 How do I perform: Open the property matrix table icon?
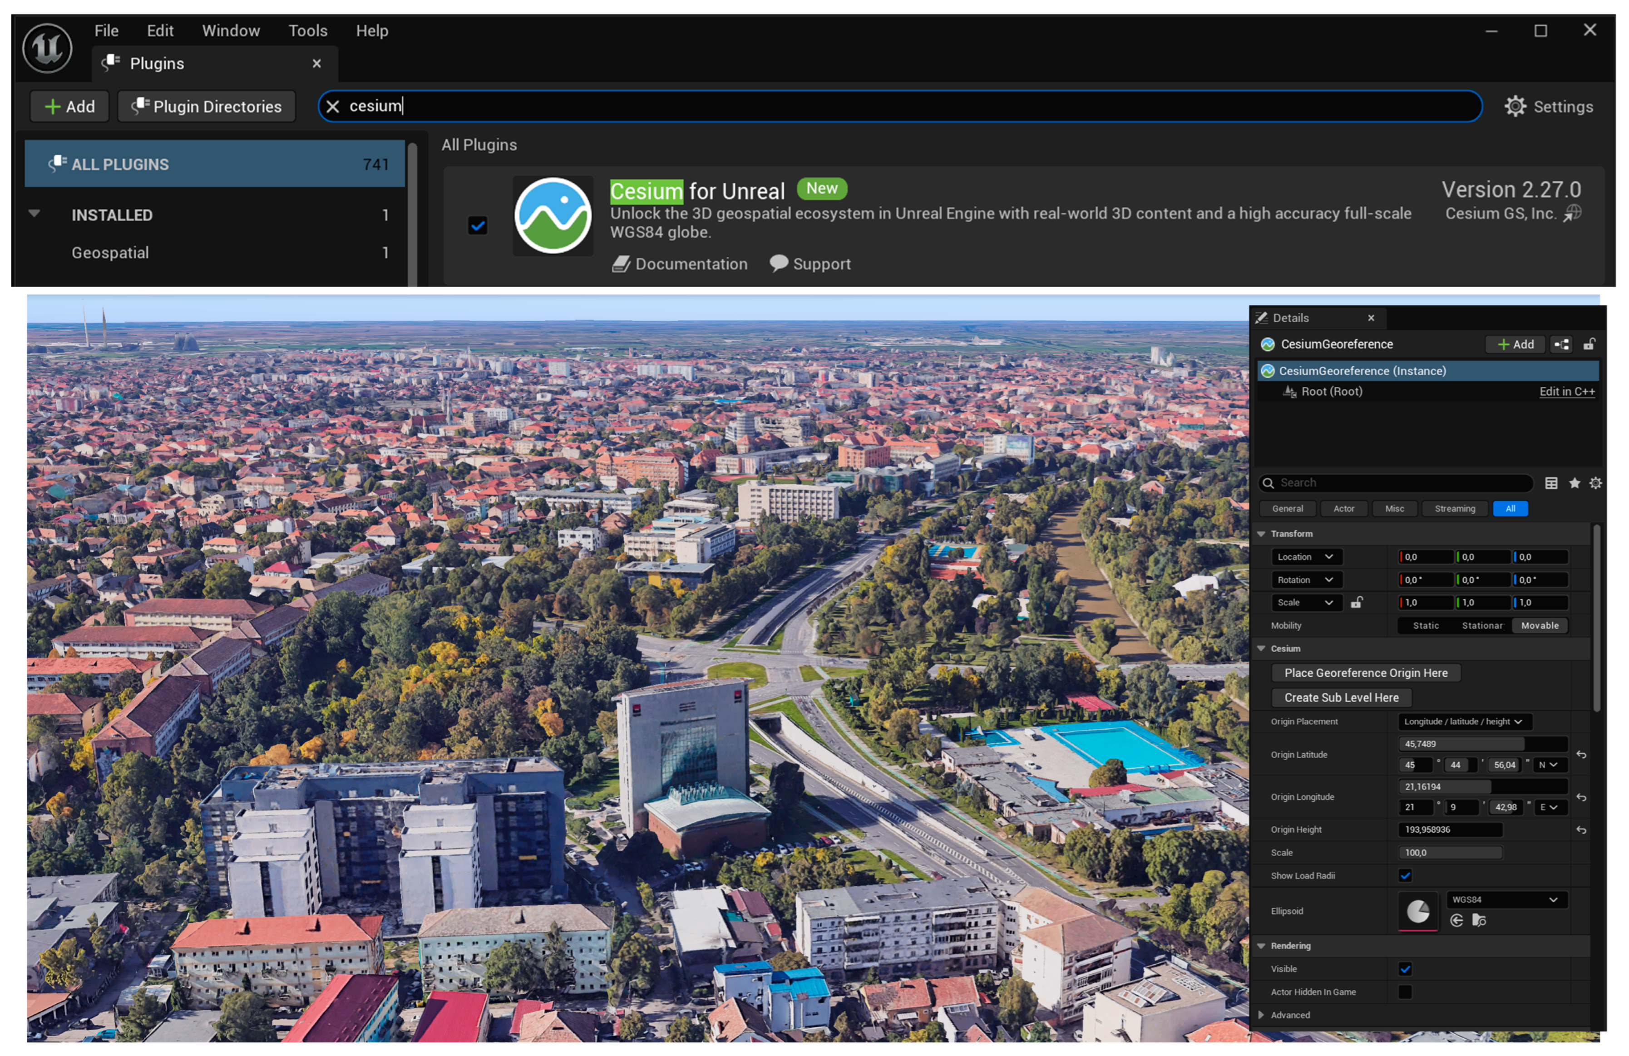[x=1551, y=483]
